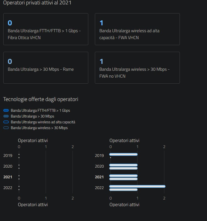Select the upper 2020 bar in right chart
Viewport: 207px width, 221px height.
pyautogui.click(x=123, y=165)
